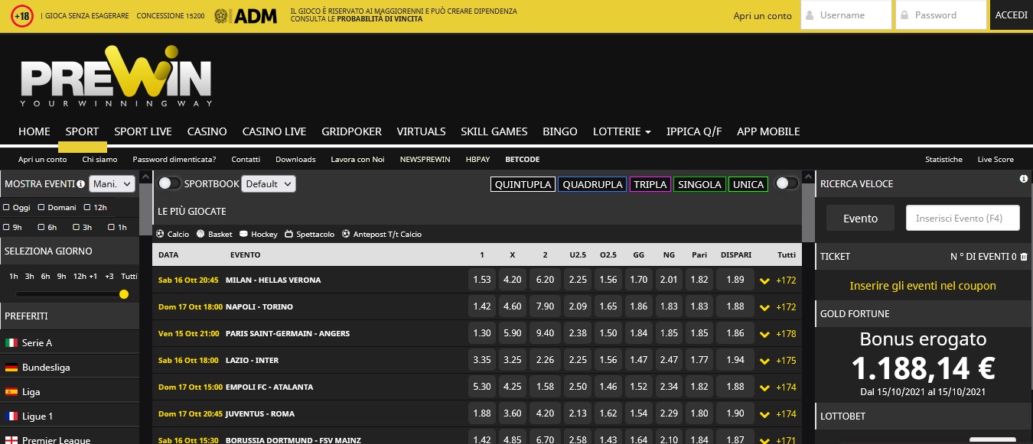Open Ricerca Veloce info icon
The height and width of the screenshot is (444, 1033).
coord(1024,179)
